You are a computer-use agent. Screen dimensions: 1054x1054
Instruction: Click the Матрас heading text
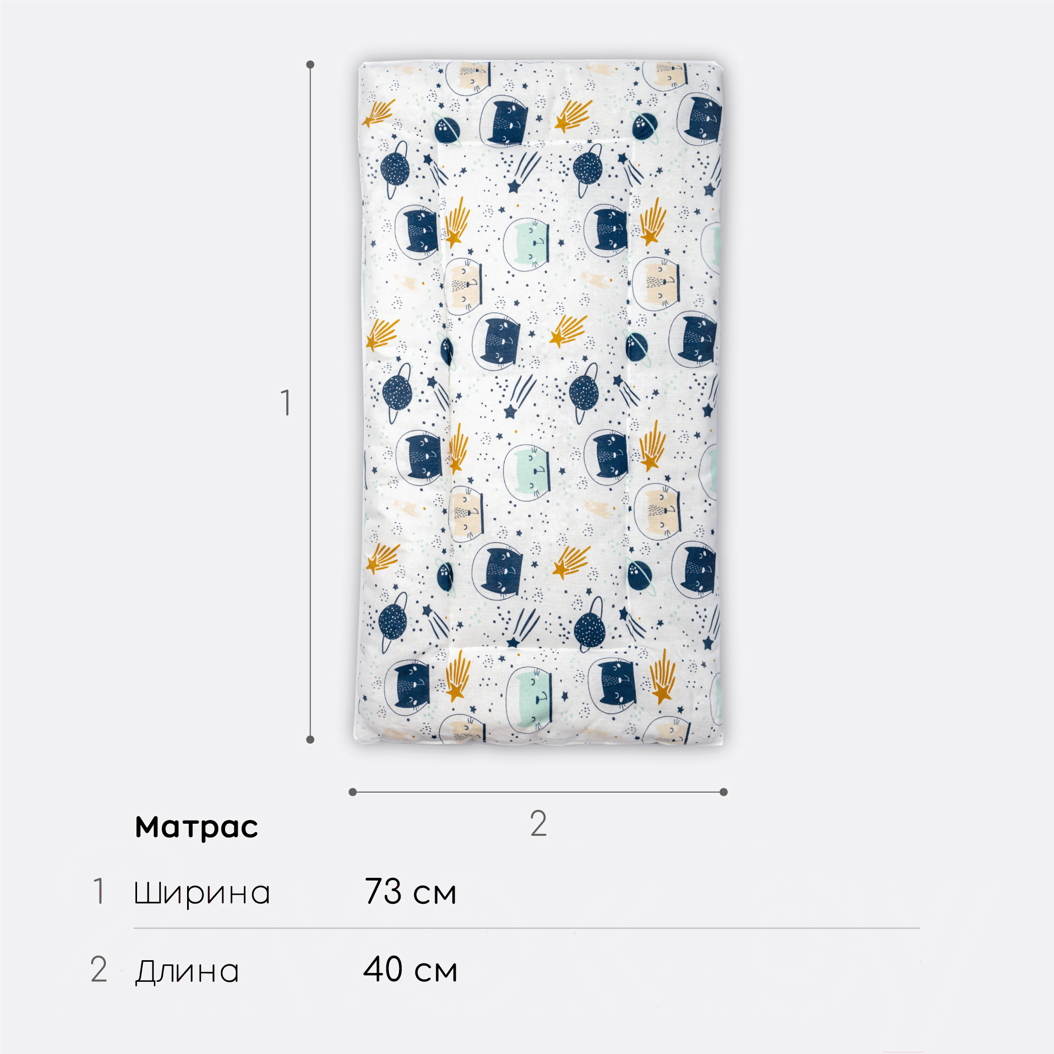click(197, 827)
